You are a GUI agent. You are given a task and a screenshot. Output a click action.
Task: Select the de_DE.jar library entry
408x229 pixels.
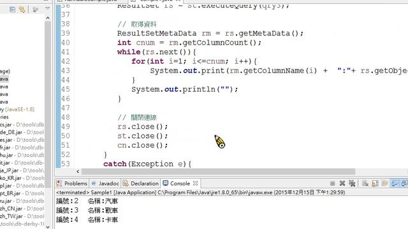[x=22, y=132]
